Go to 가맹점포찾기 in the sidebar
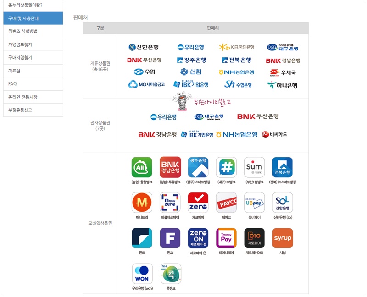The height and width of the screenshot is (297, 367). pyautogui.click(x=33, y=44)
